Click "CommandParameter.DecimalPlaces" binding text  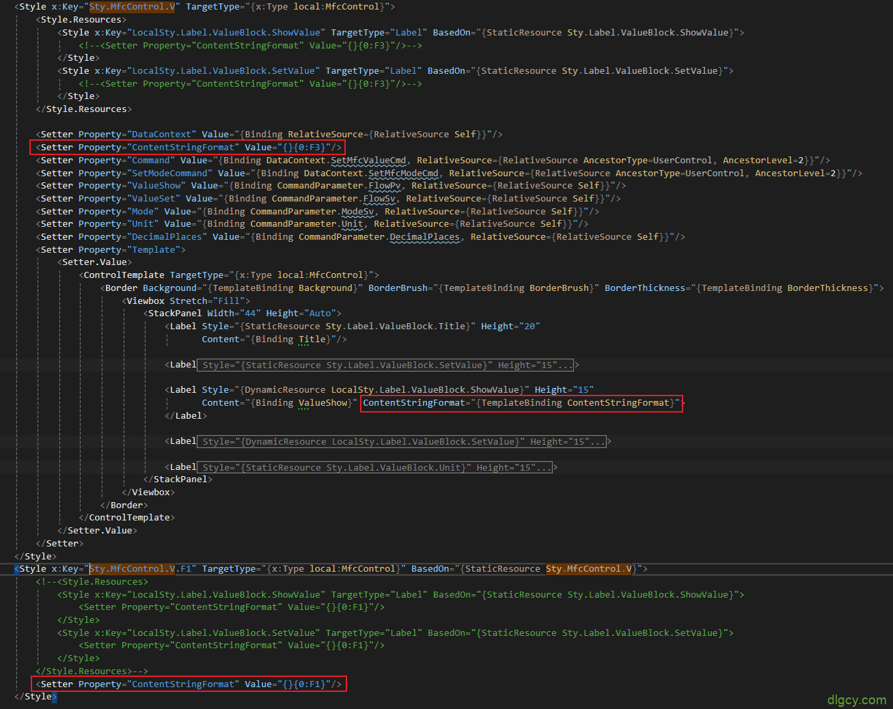[379, 237]
